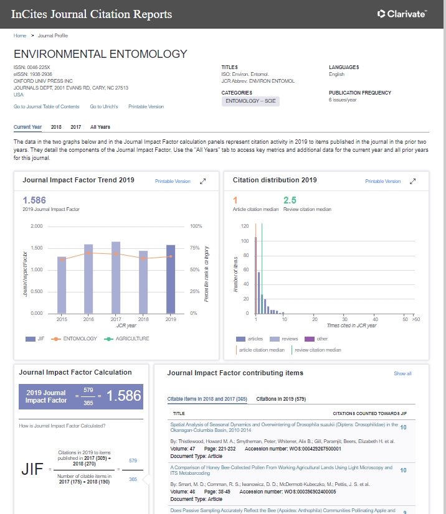Expand the Journal Impact Factor Trend chart
Image resolution: width=446 pixels, height=514 pixels.
(203, 181)
